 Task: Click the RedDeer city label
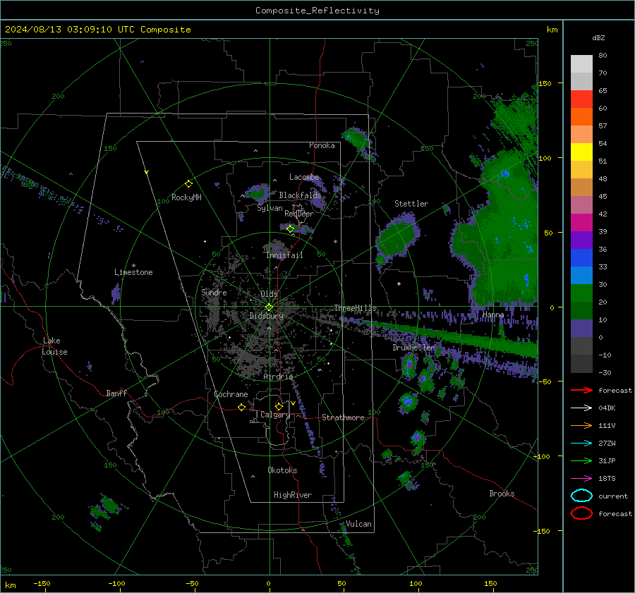pyautogui.click(x=299, y=214)
